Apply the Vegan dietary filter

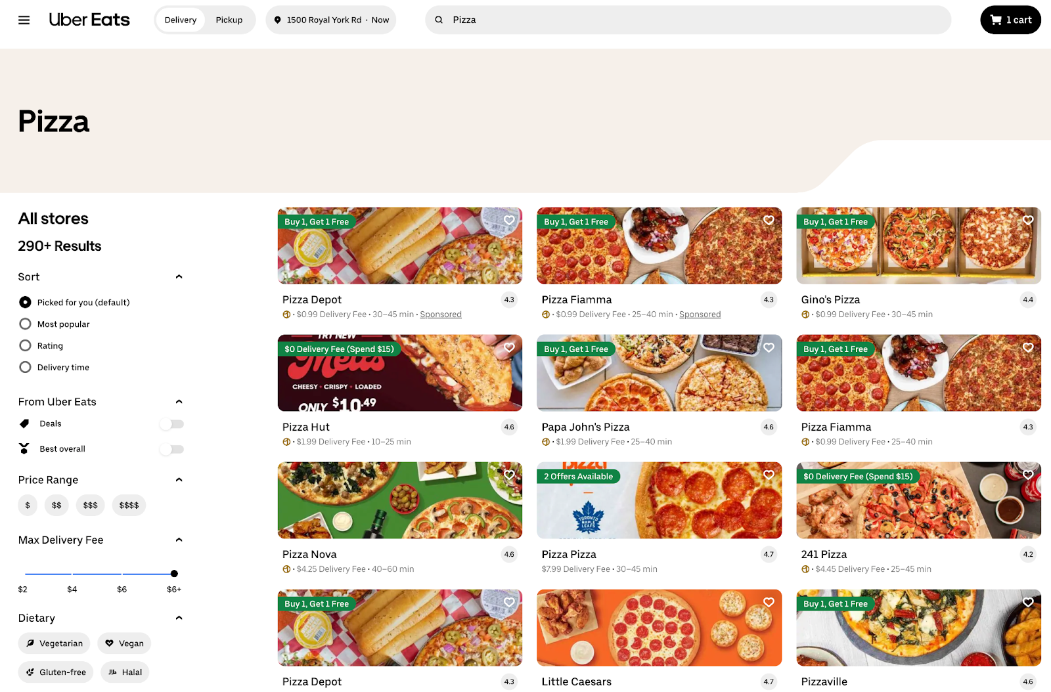tap(124, 643)
